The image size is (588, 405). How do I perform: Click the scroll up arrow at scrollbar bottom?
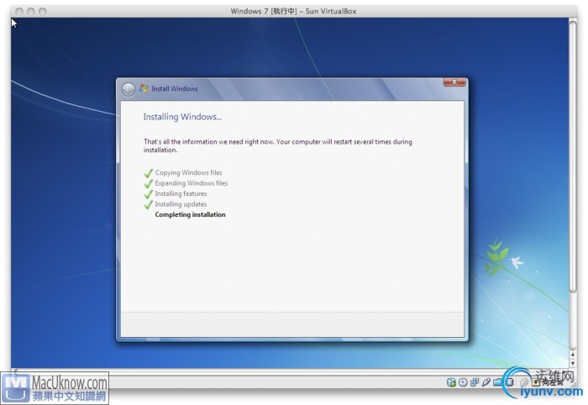pyautogui.click(x=573, y=355)
